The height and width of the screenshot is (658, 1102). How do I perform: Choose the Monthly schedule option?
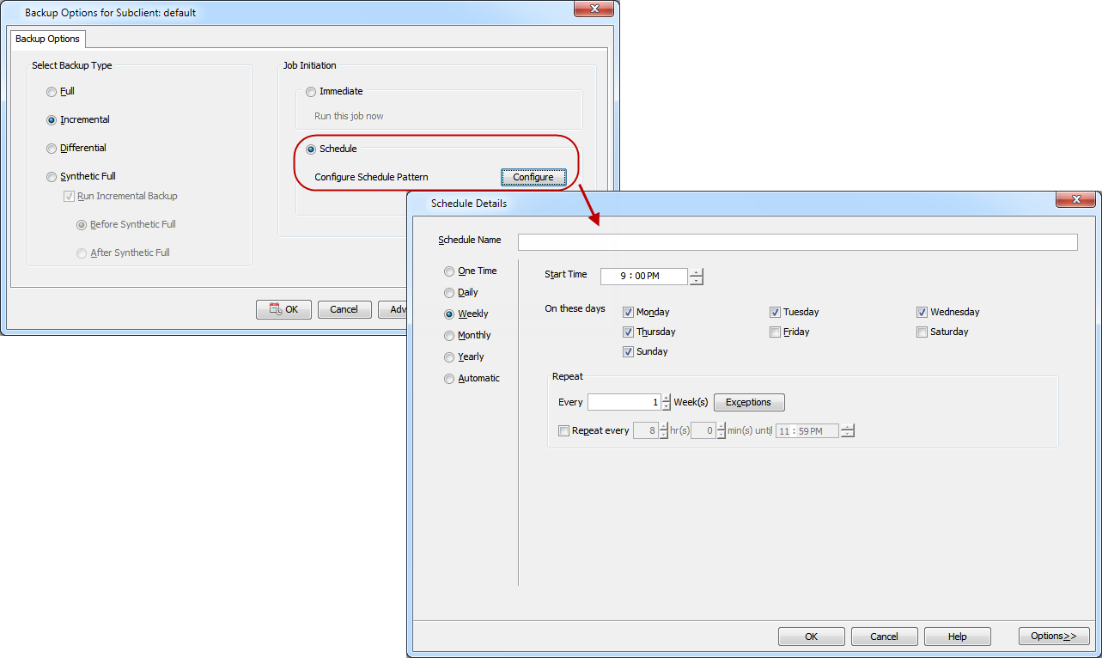coord(449,336)
